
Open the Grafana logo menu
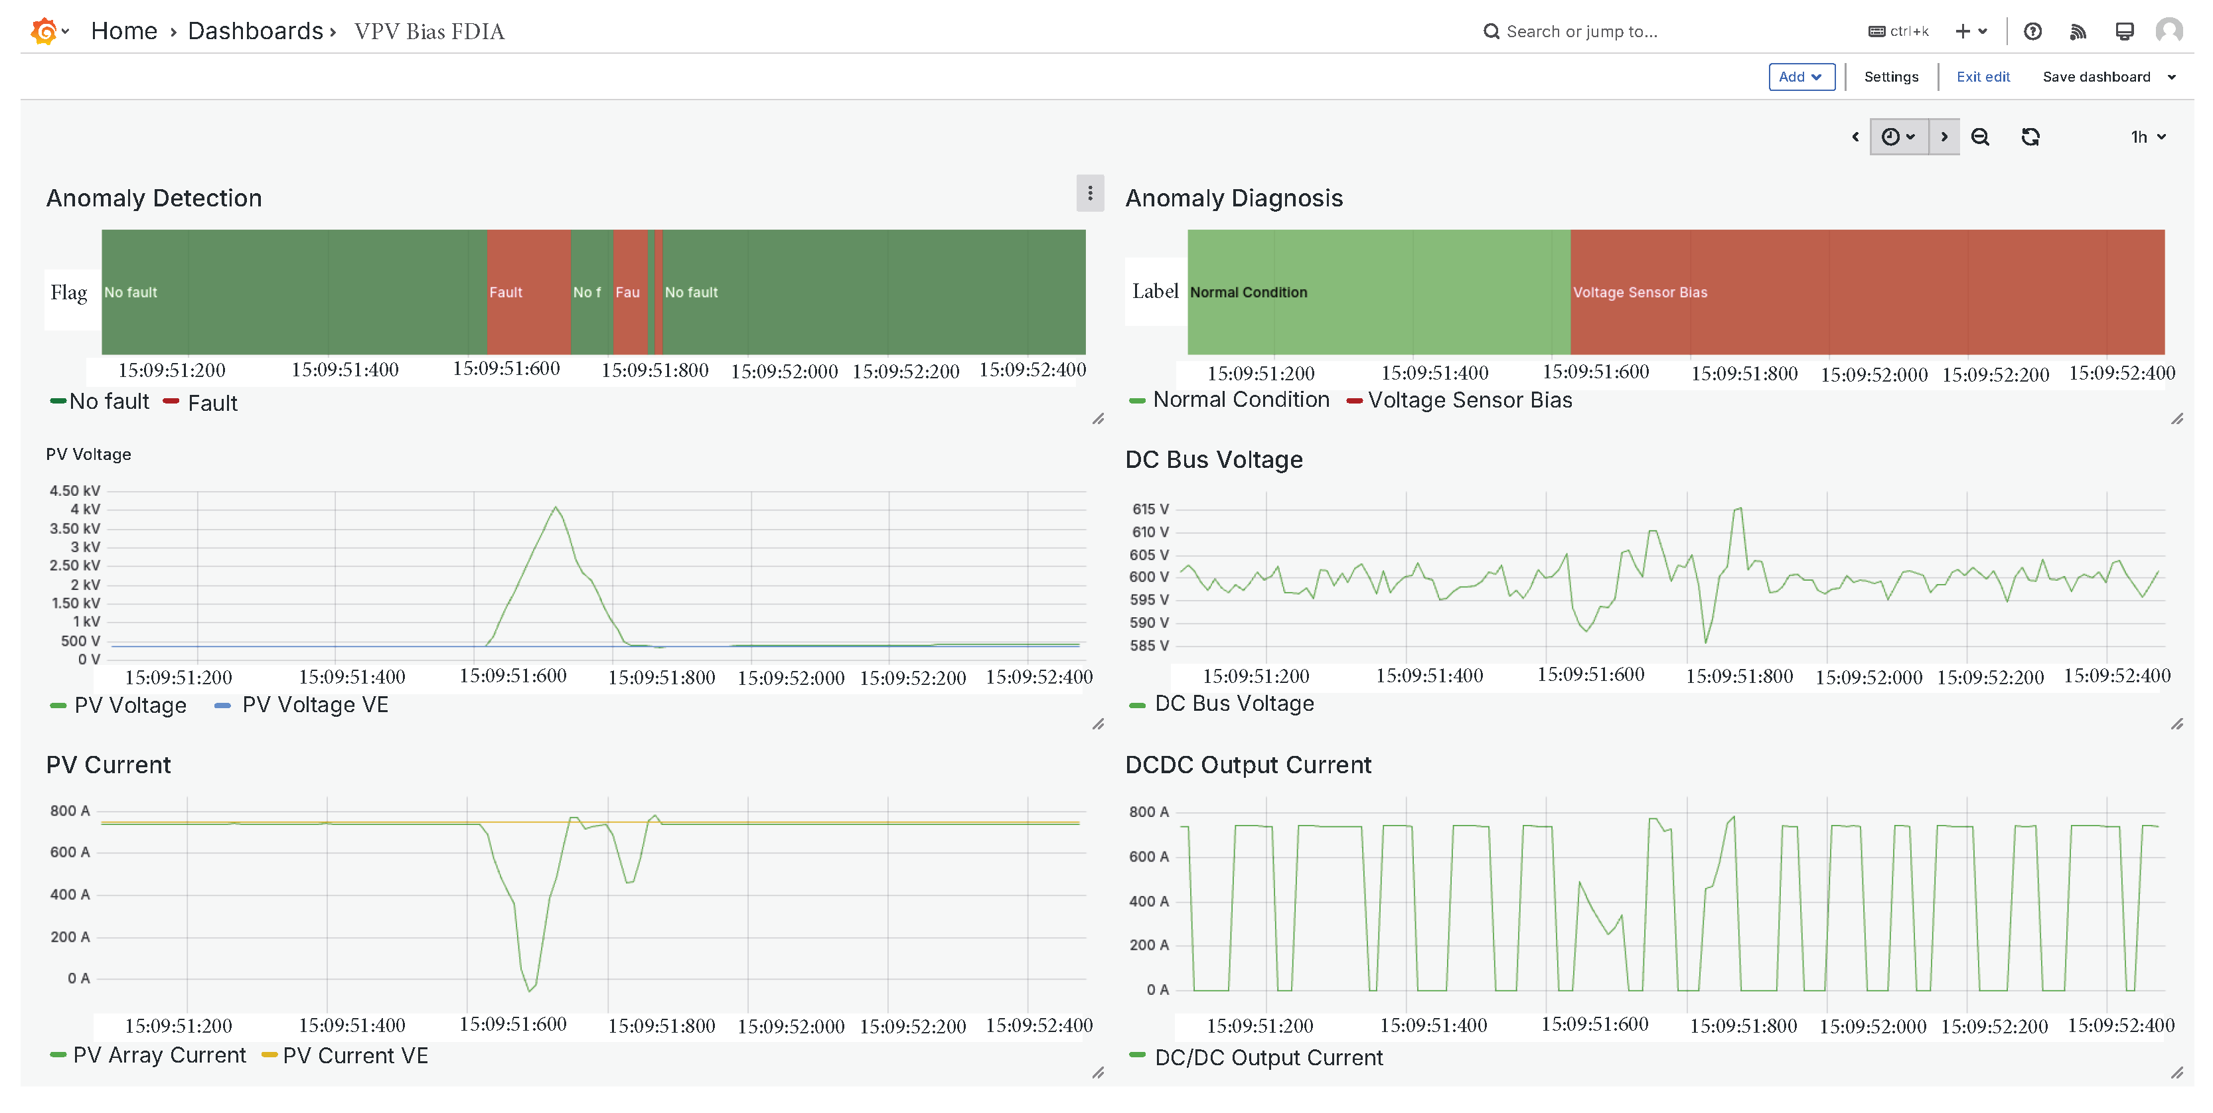click(x=48, y=31)
